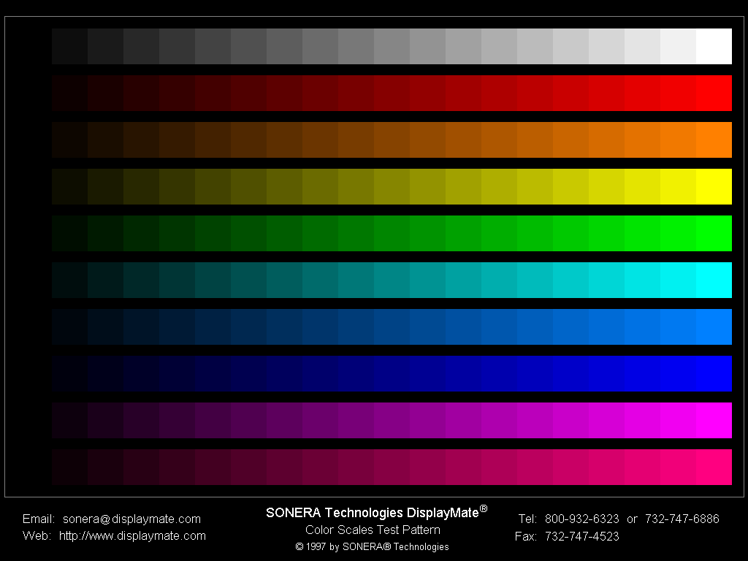Select the brightest pink swatch

[714, 467]
